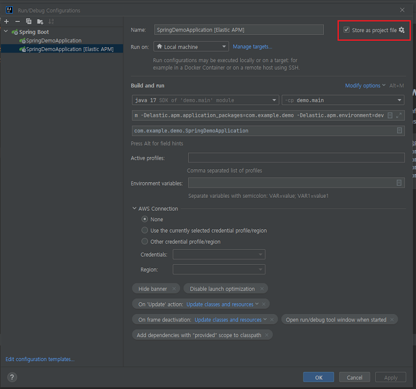Screen dimensions: 416x389
Task: Select the None AWS connection option
Action: tap(145, 219)
